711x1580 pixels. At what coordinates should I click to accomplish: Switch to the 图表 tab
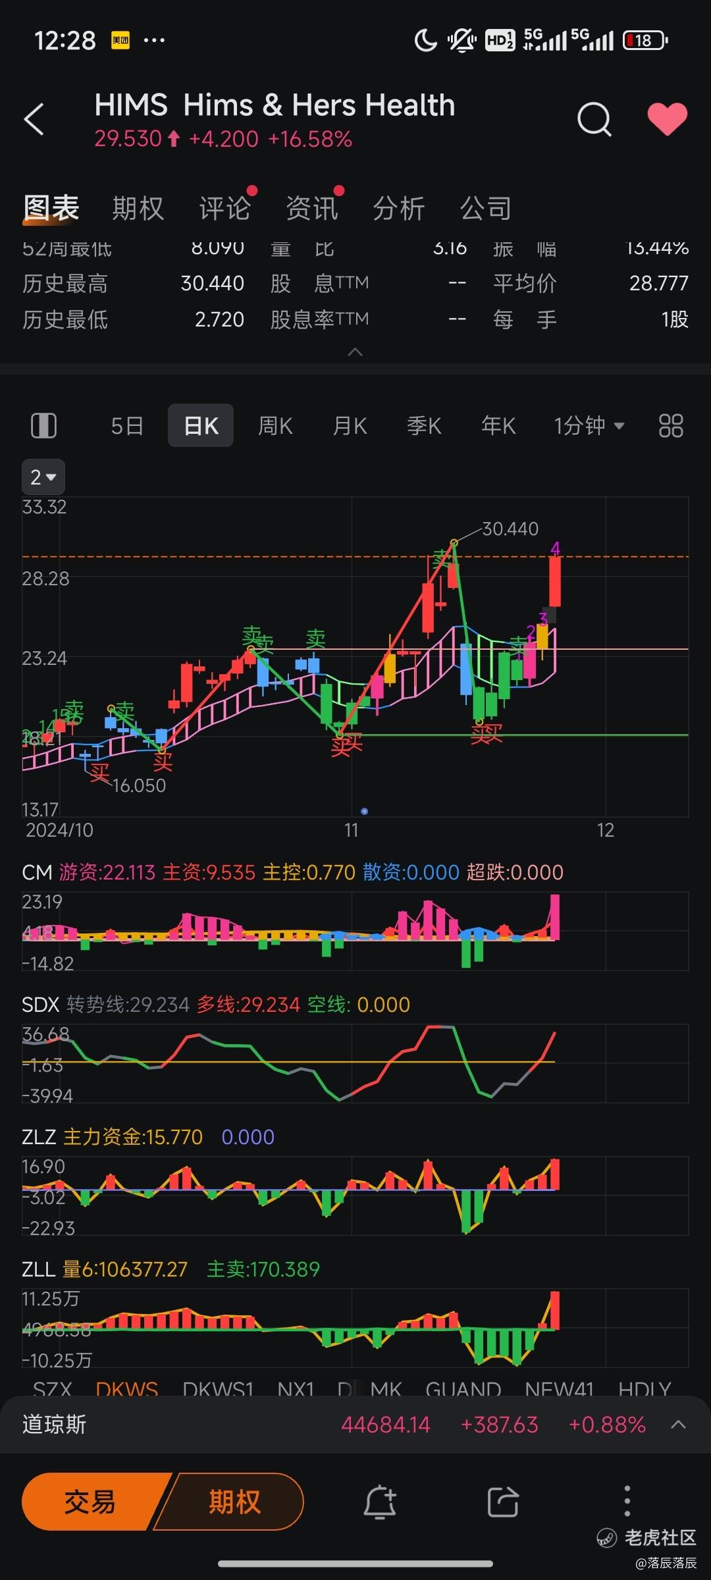pos(51,208)
